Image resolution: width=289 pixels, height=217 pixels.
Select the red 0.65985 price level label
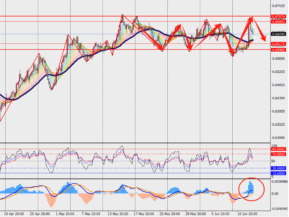[278, 50]
